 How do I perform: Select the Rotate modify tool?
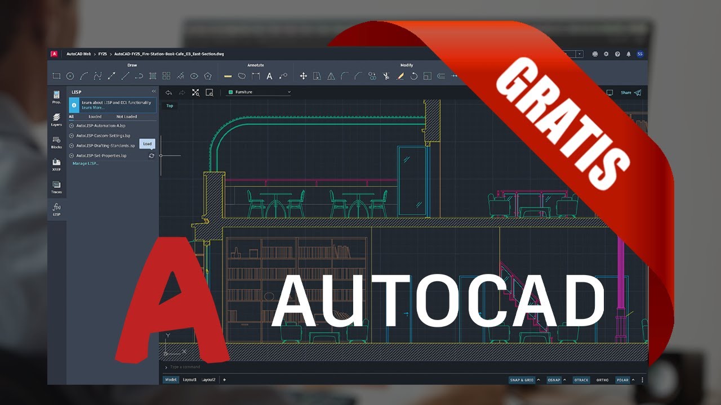413,76
